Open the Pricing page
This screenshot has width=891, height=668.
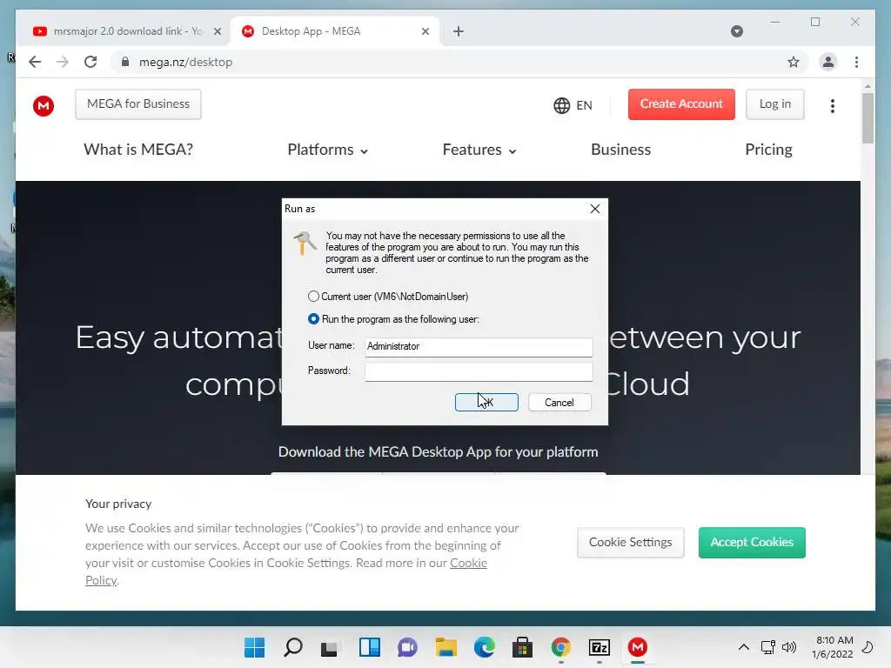point(768,150)
